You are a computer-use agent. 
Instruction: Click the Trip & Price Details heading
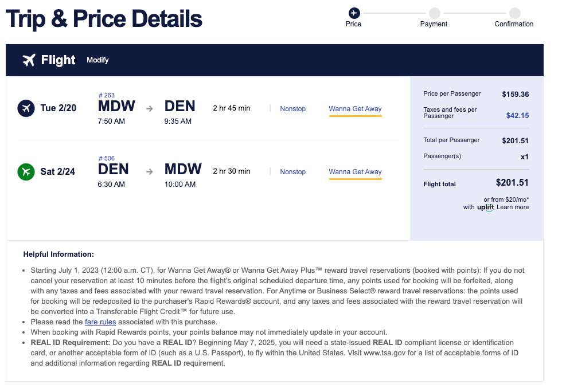click(x=104, y=19)
